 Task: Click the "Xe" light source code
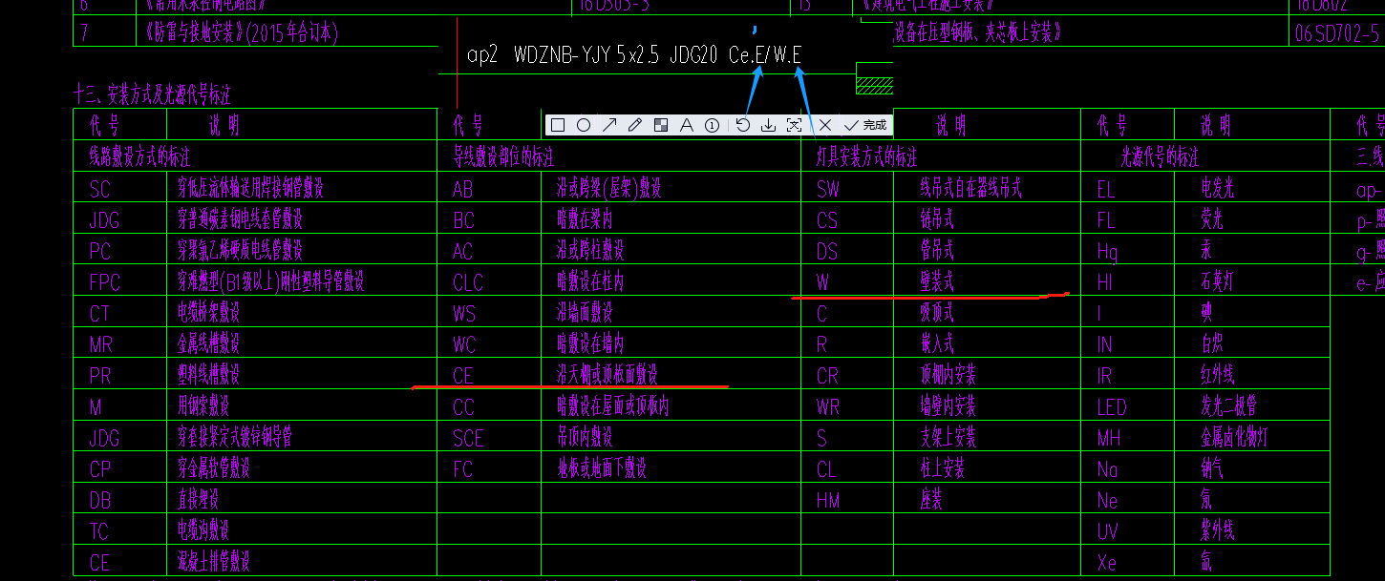pyautogui.click(x=1107, y=563)
